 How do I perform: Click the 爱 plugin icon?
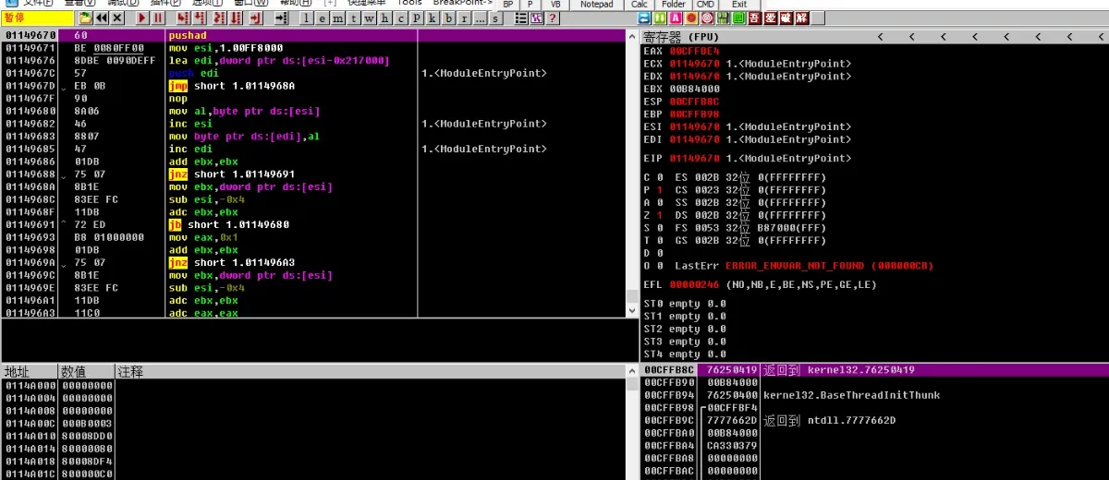[770, 18]
